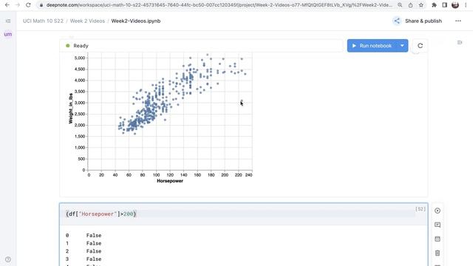Click the cell execution count [52]
This screenshot has height=266, width=473.
pos(421,208)
